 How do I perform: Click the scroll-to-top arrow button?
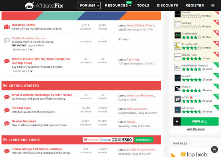(x=215, y=149)
